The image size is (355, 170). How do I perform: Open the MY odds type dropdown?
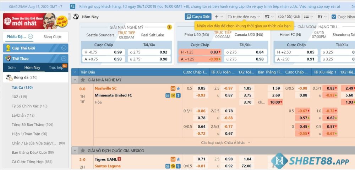click(322, 17)
